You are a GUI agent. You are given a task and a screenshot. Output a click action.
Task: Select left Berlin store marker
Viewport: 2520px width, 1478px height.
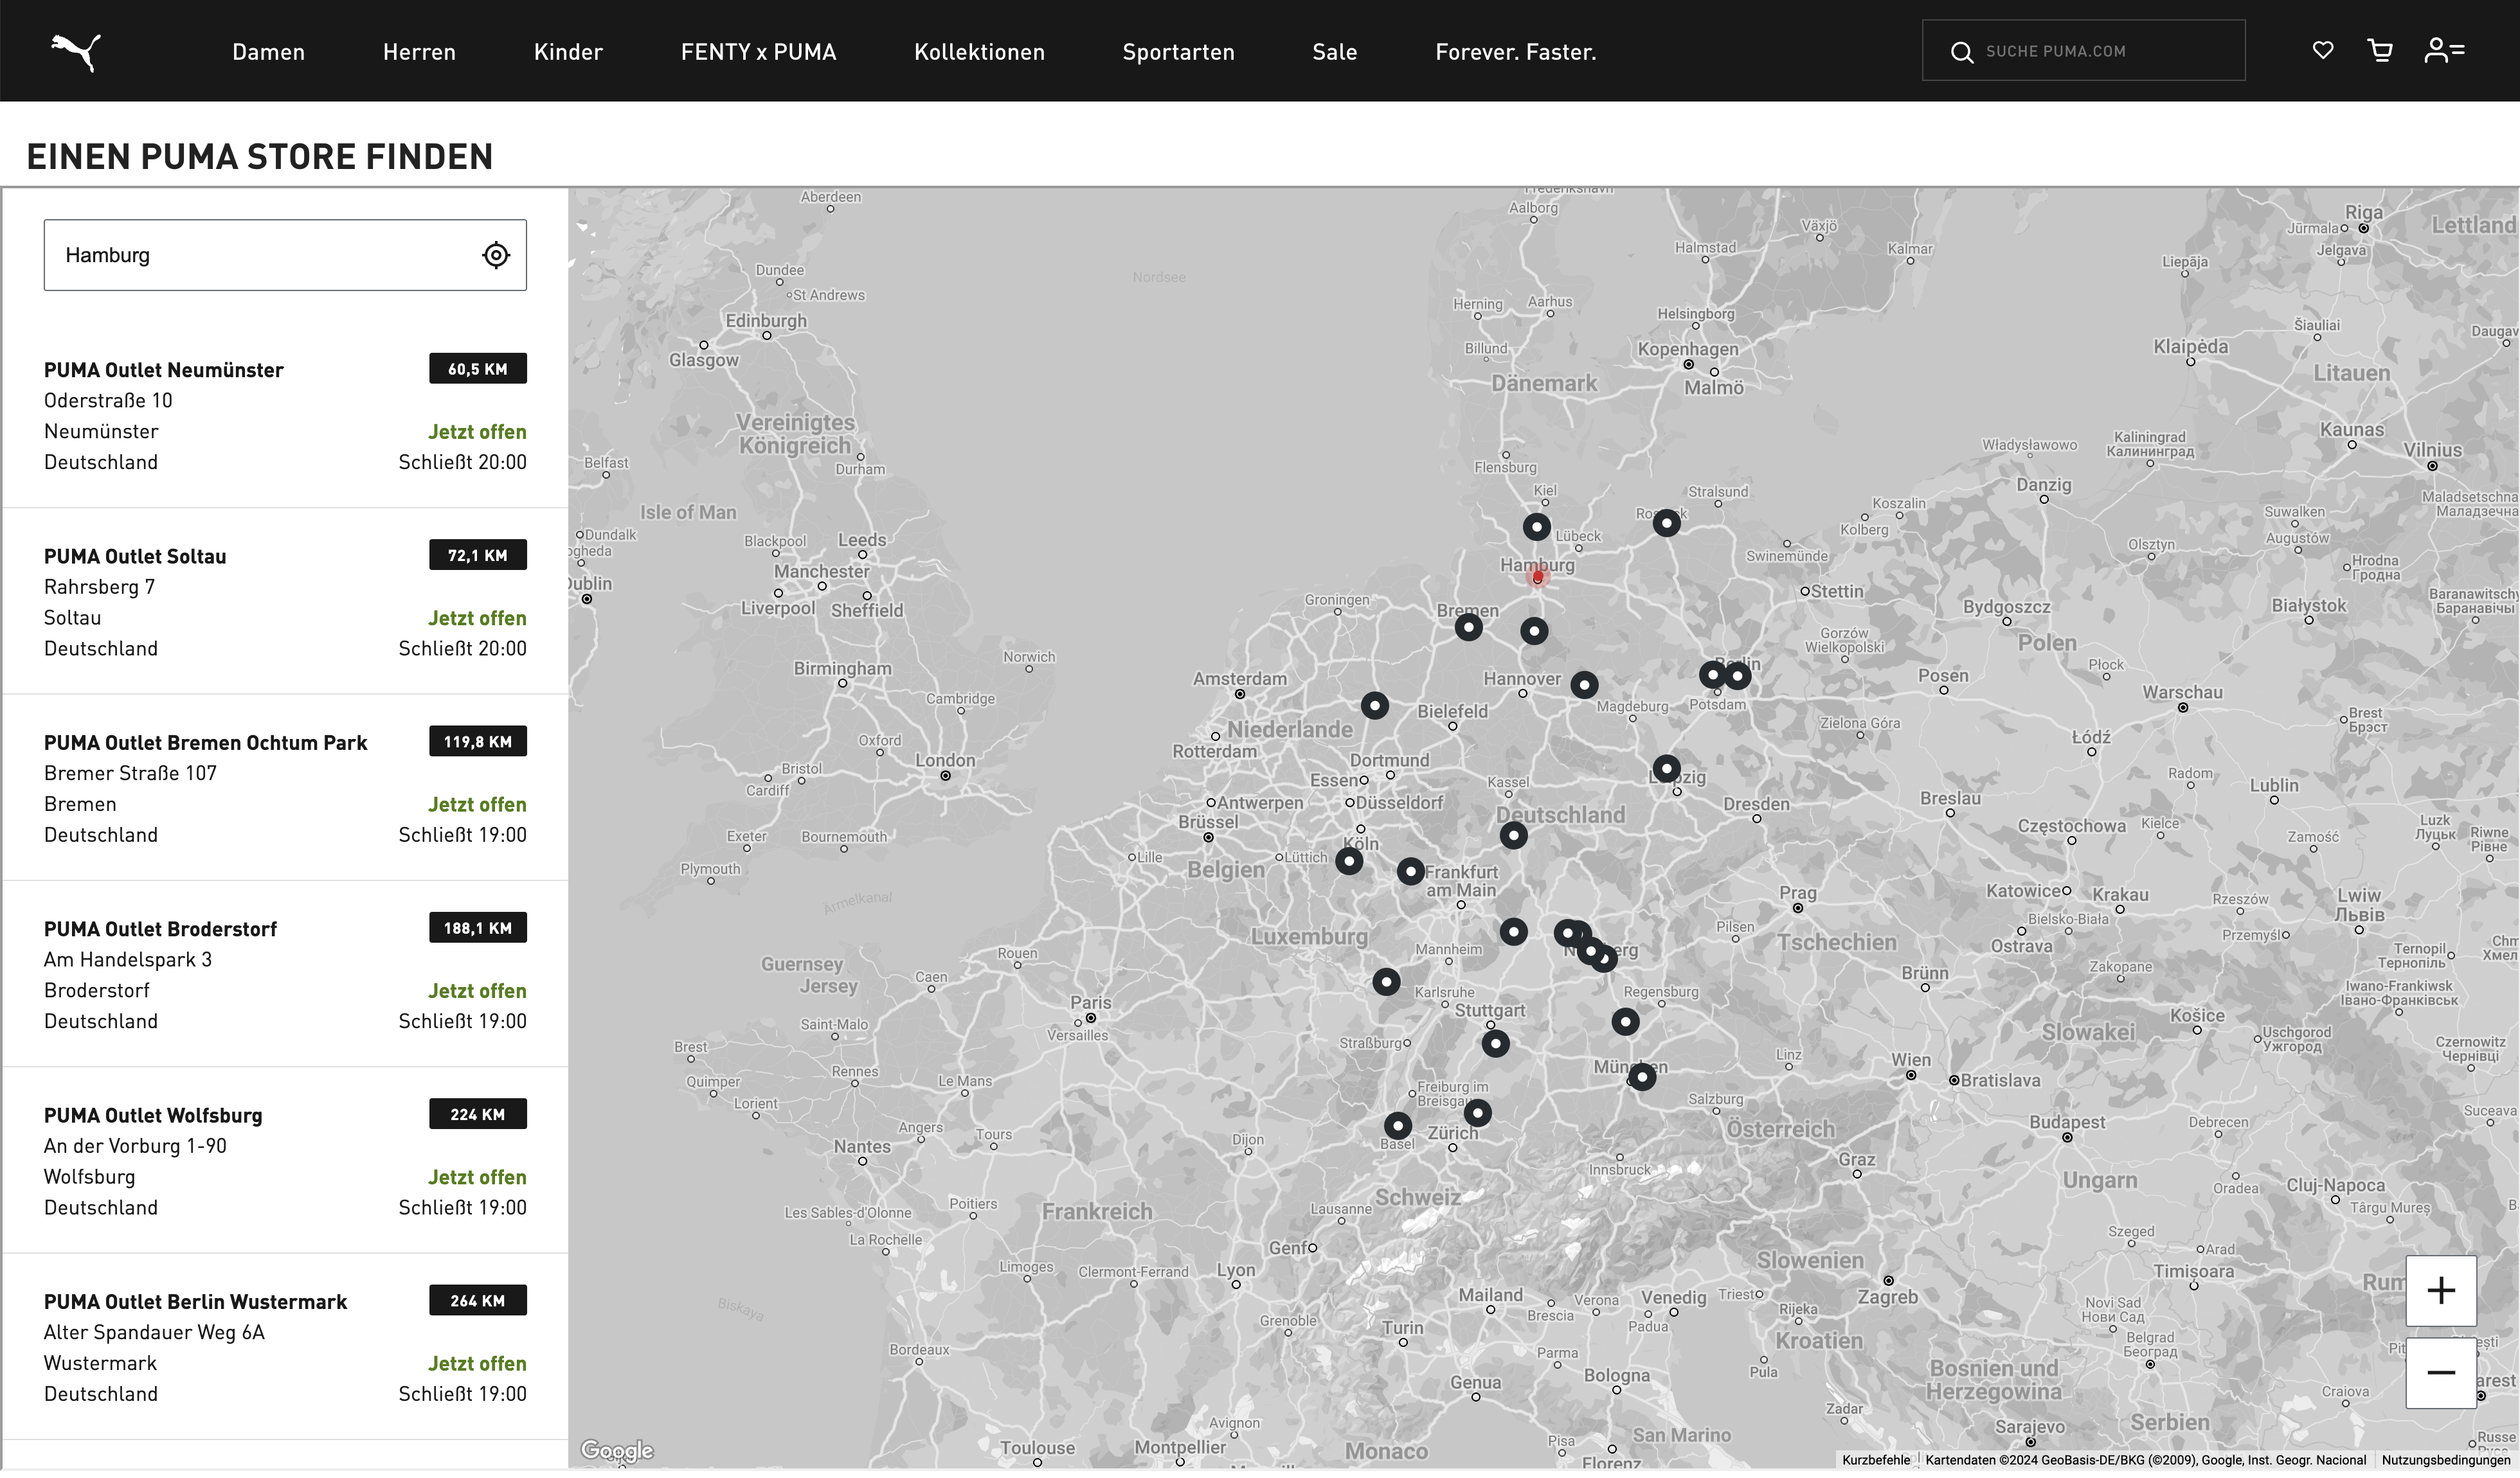point(1713,675)
